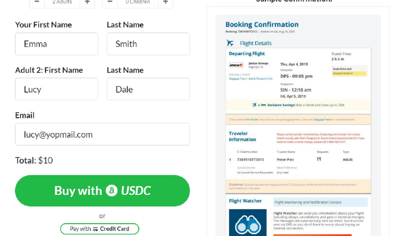
Task: Click the Bitcoin coin icon in Buy button
Action: point(111,191)
